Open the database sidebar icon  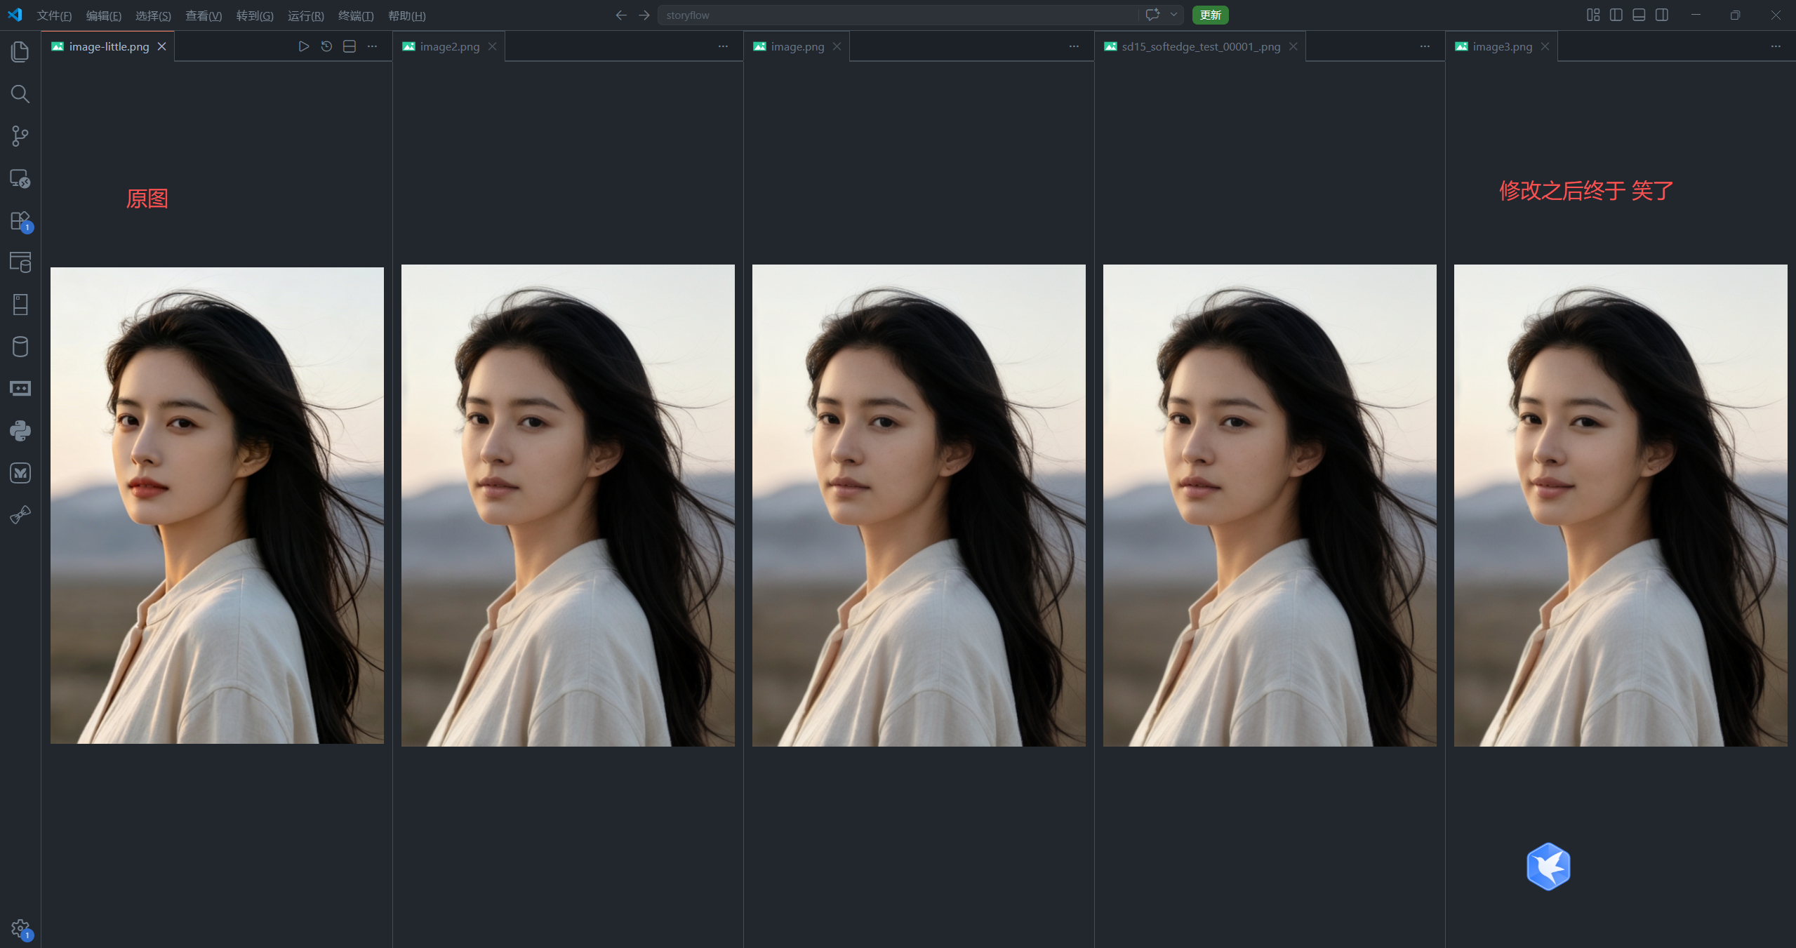click(20, 347)
